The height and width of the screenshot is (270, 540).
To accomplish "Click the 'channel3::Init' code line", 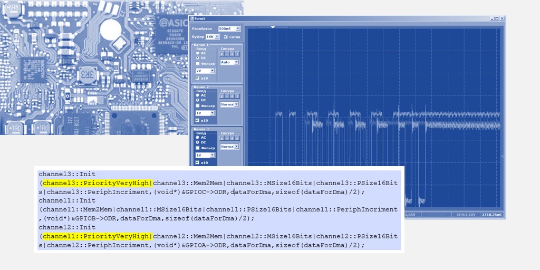I will pos(67,174).
